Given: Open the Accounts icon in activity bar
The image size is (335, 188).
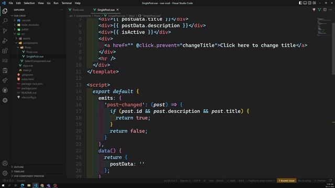Looking at the screenshot, I should [5, 163].
